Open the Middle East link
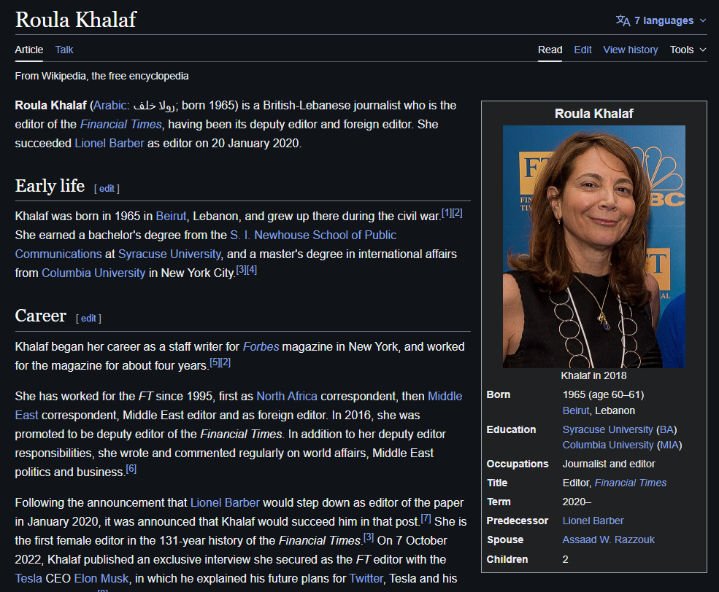Screen dimensions: 719x592 (445, 396)
